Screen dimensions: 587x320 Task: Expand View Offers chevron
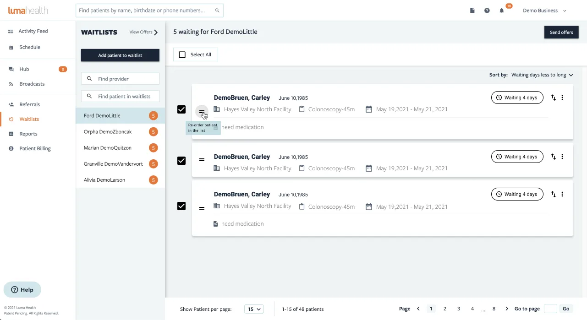point(156,32)
